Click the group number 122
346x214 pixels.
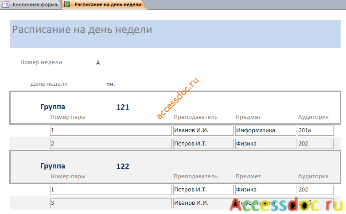(x=123, y=166)
